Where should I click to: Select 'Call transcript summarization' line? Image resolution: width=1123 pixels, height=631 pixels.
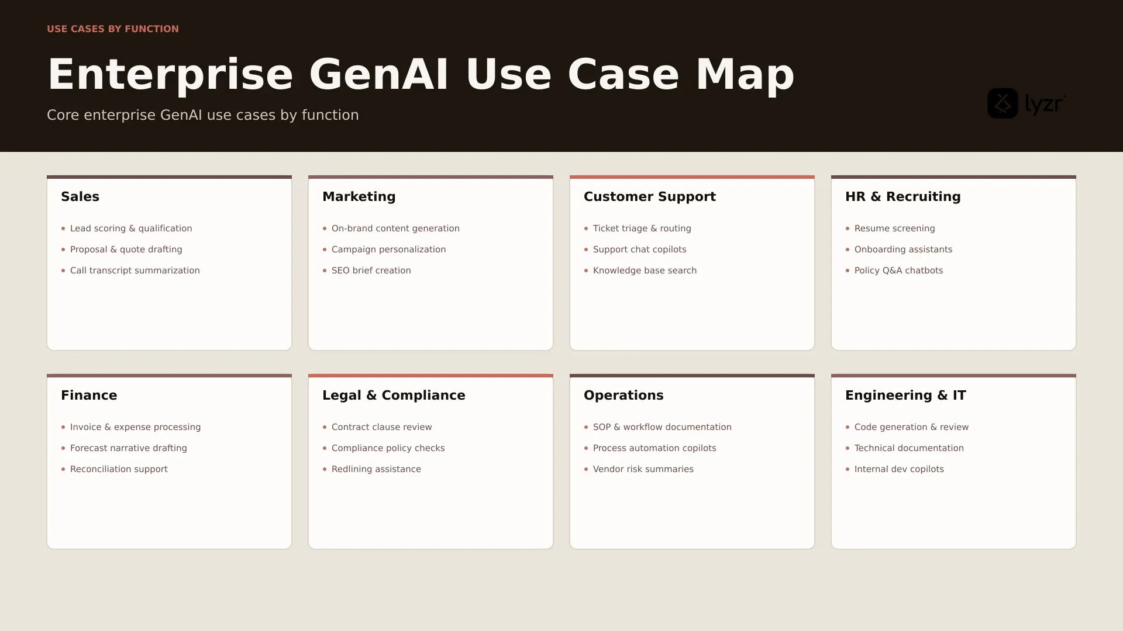pyautogui.click(x=135, y=271)
